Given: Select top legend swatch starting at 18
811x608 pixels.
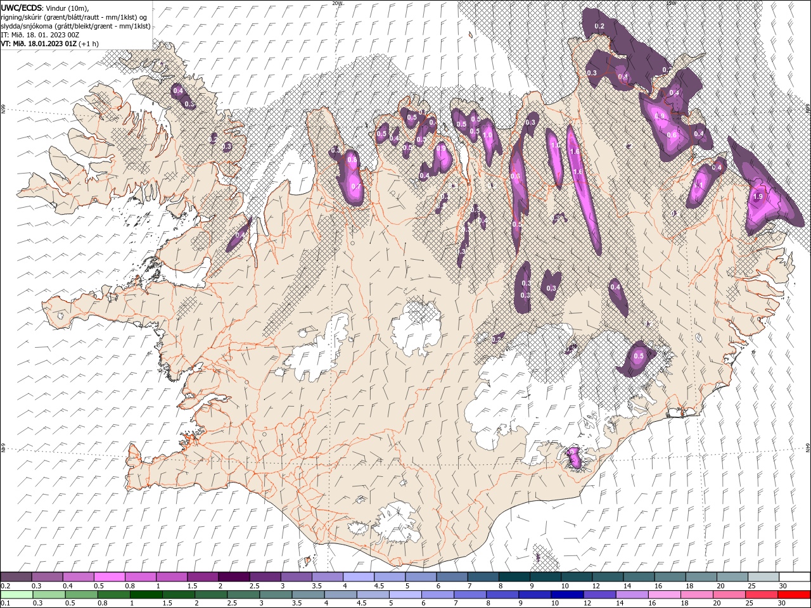Looking at the screenshot, I should click(x=701, y=577).
